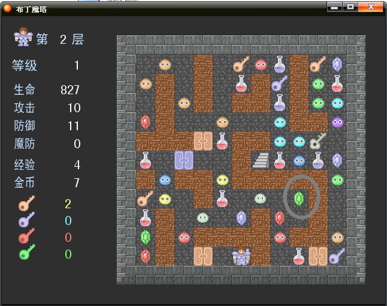Attack the orange slime above the corner blue key
Image resolution: width=387 pixels, height=306 pixels.
tap(337, 238)
